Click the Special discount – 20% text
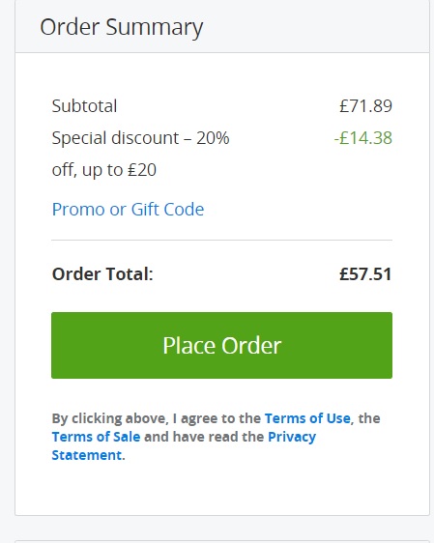 click(140, 138)
